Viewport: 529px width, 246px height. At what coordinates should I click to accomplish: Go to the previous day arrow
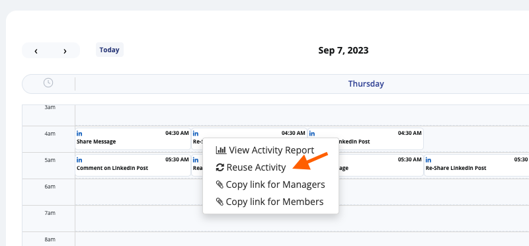coord(36,51)
